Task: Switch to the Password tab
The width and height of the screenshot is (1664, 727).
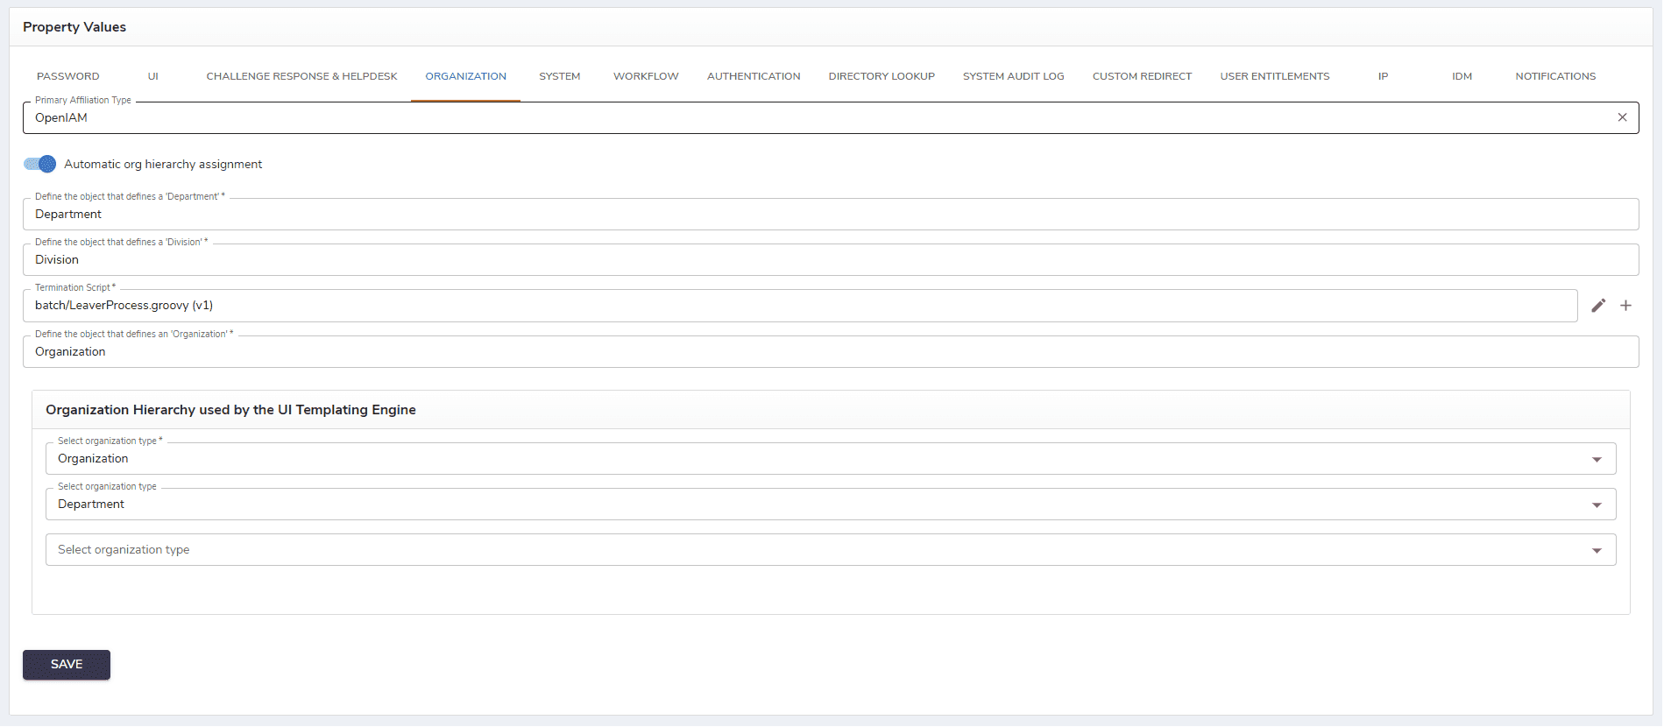Action: point(68,76)
